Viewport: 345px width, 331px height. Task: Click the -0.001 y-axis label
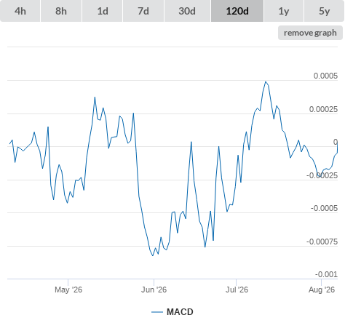[326, 274]
